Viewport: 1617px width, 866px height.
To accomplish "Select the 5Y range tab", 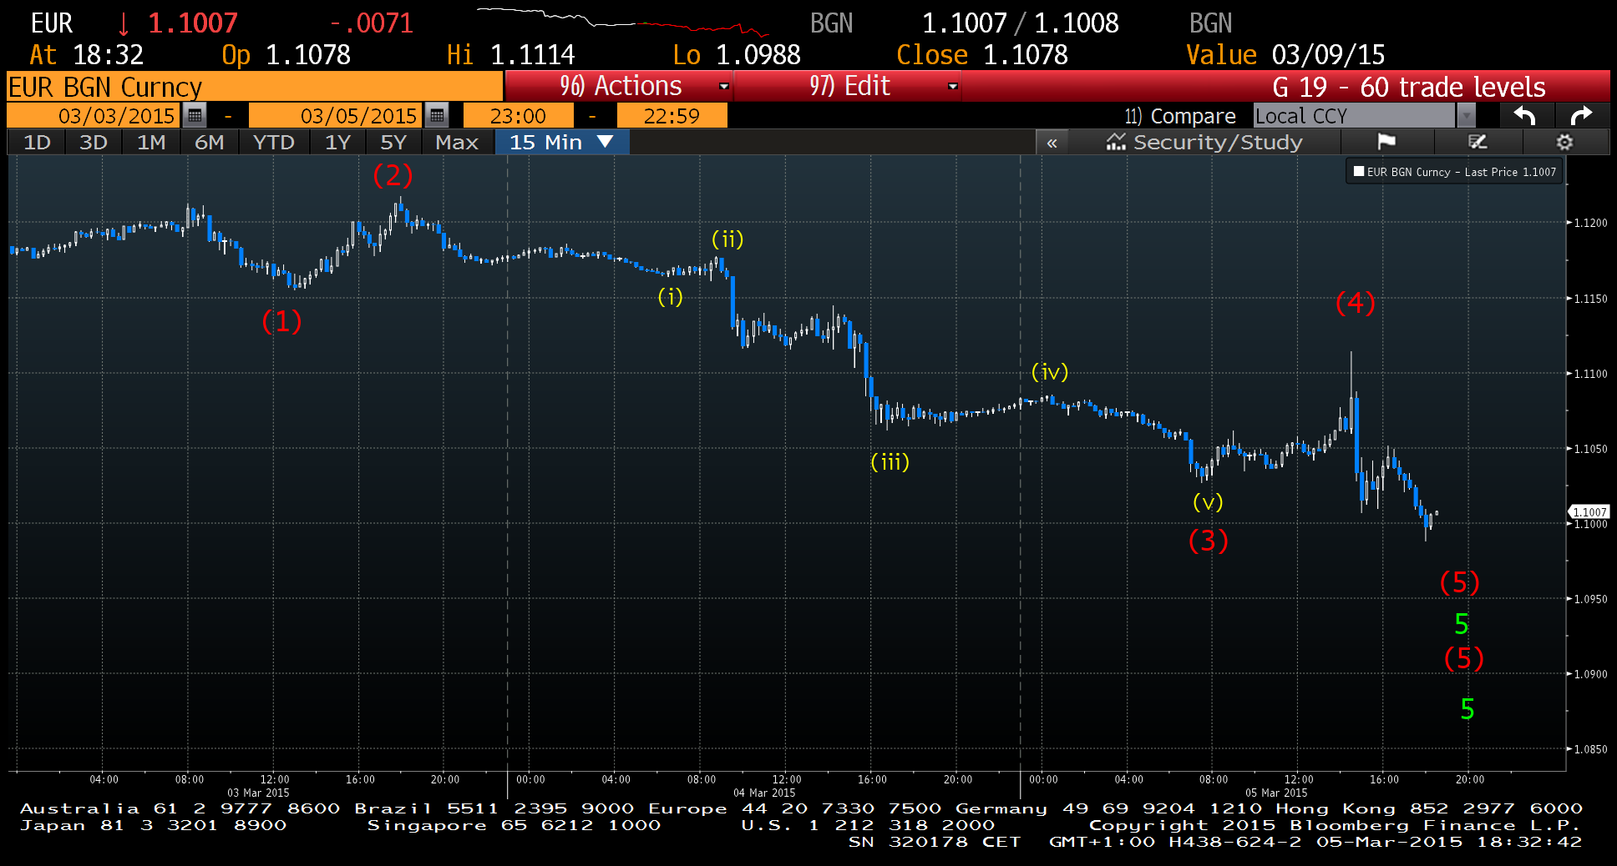I will 393,143.
